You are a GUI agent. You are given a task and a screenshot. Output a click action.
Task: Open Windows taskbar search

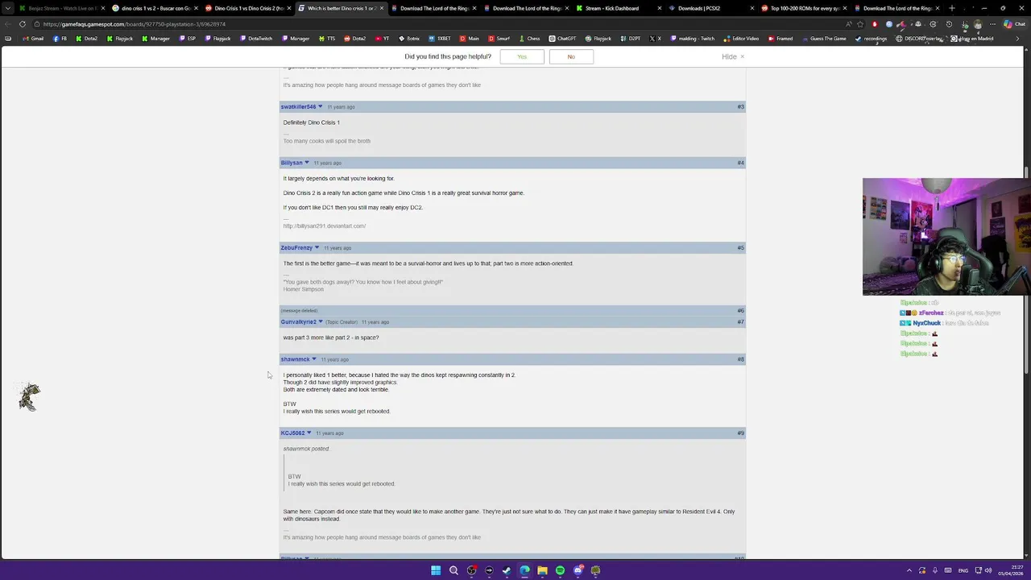453,570
